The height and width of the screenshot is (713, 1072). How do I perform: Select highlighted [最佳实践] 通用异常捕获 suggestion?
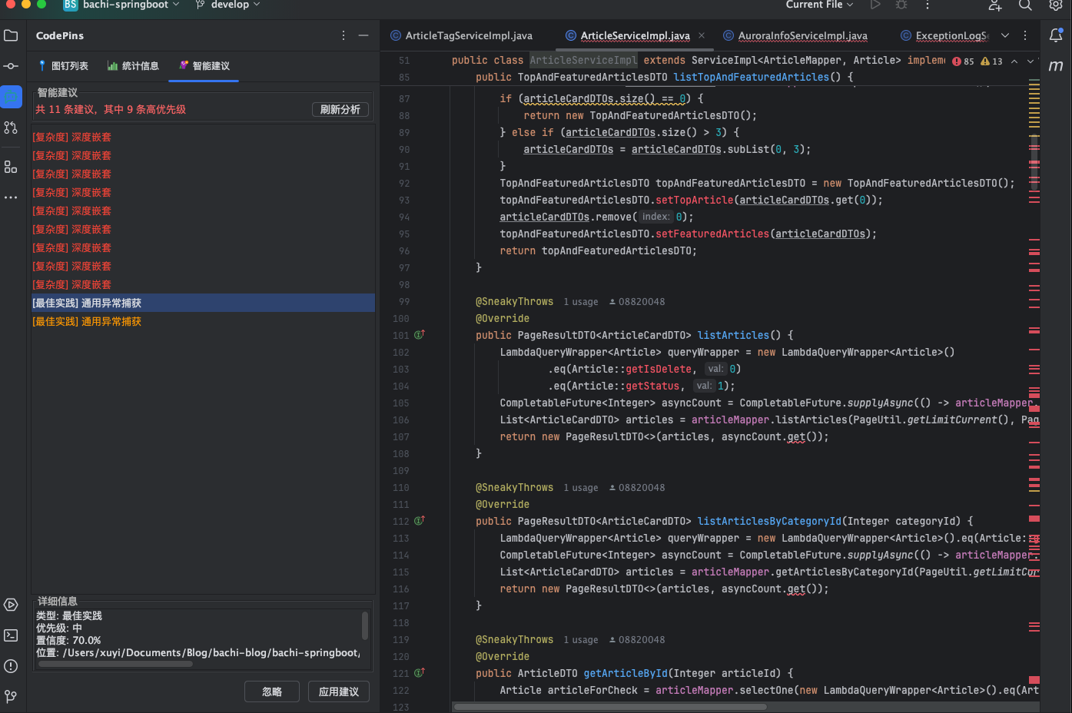tap(203, 303)
